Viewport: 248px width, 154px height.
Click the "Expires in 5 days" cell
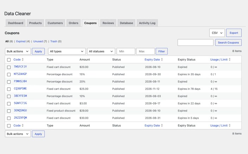[x=188, y=118]
